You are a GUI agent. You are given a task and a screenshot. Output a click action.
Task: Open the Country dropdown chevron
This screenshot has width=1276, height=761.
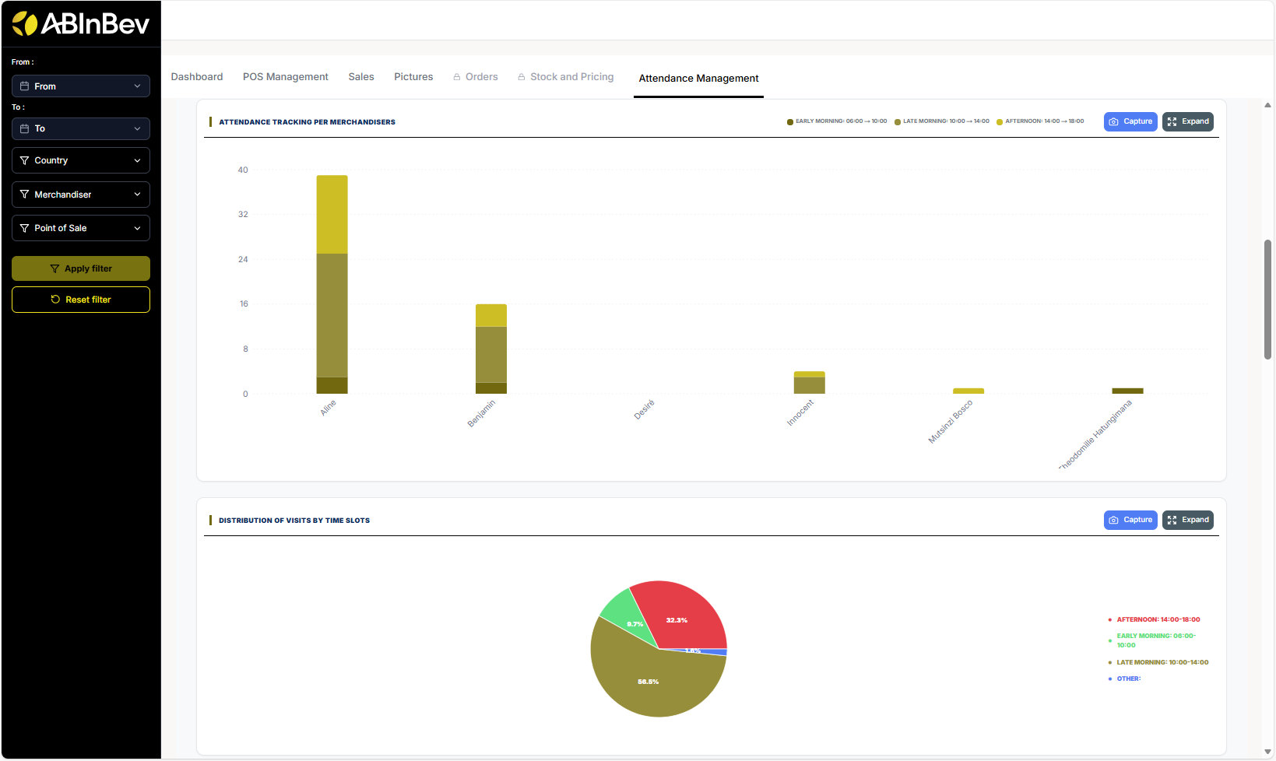137,160
